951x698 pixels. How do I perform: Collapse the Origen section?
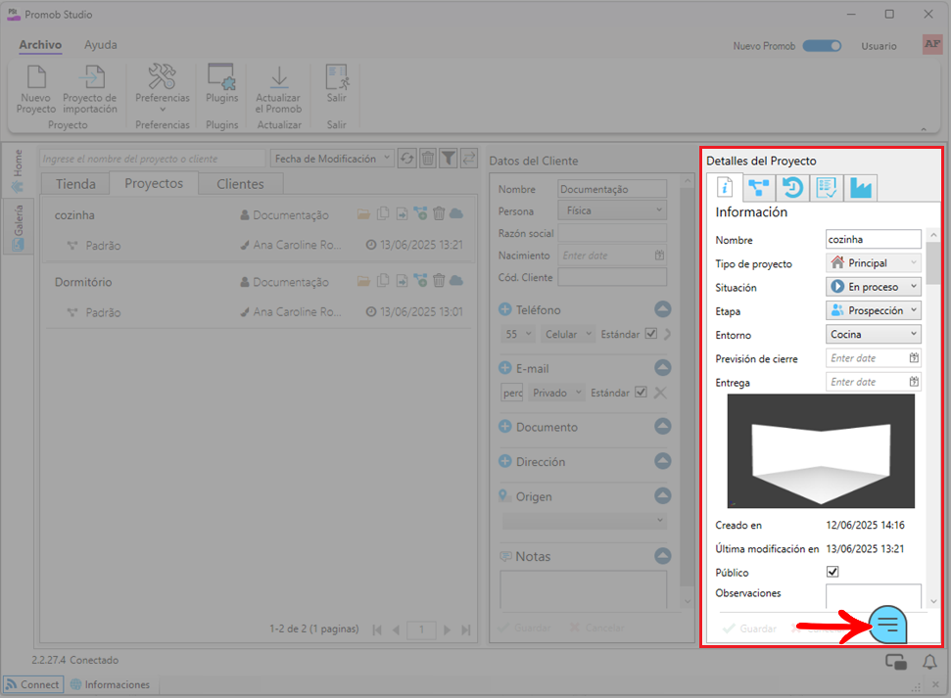pos(663,496)
